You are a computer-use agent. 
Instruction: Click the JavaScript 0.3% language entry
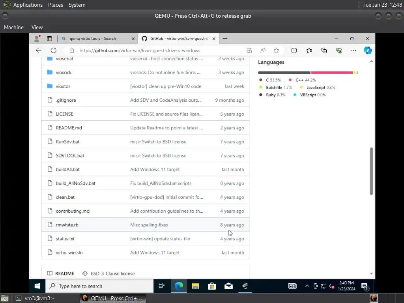(x=317, y=88)
